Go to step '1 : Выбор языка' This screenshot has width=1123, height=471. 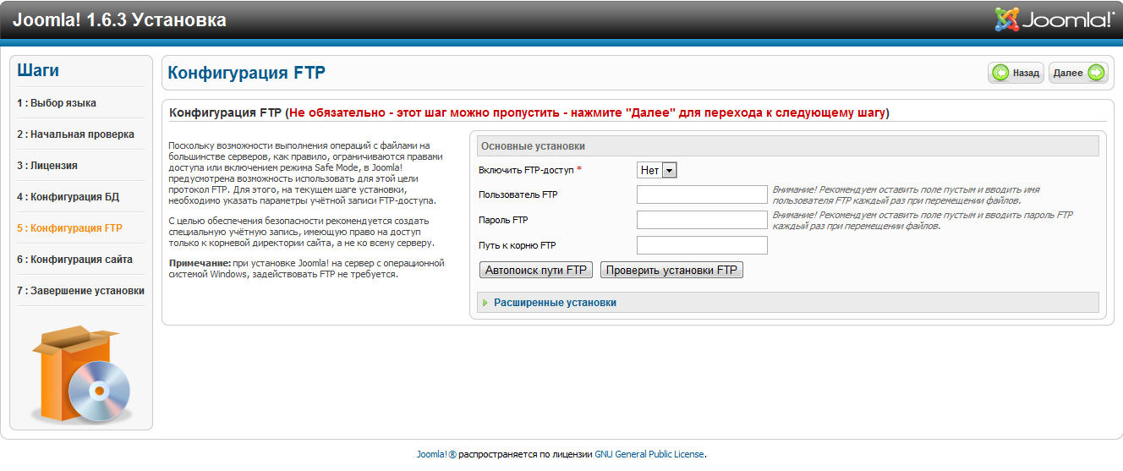coord(57,103)
